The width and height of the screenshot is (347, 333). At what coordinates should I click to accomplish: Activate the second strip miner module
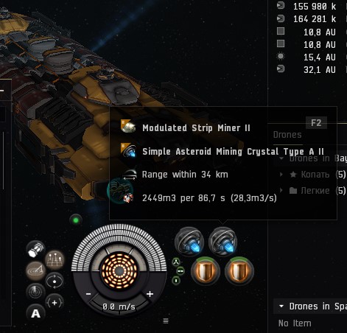tap(223, 242)
